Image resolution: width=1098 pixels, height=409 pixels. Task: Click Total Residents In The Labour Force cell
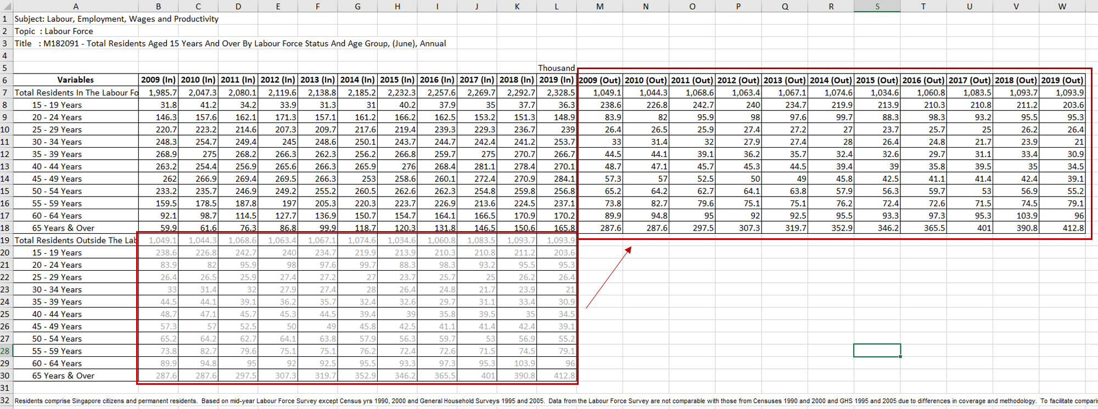point(76,93)
